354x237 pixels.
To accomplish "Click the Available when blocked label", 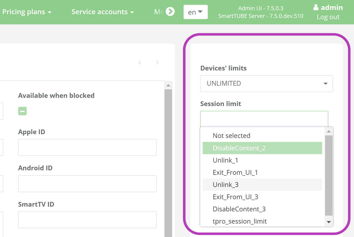I will [56, 95].
